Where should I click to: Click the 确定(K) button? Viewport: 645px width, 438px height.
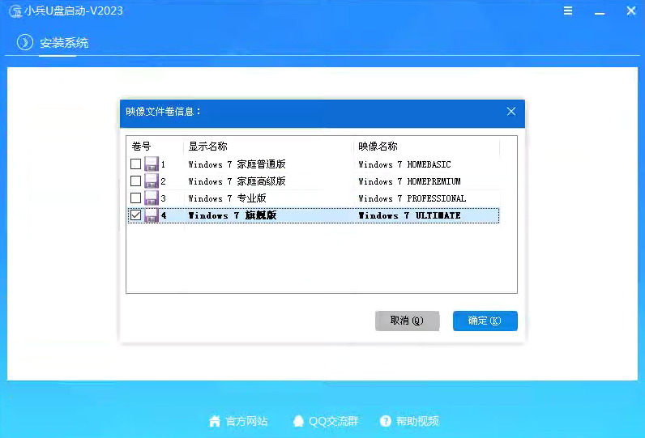point(485,321)
